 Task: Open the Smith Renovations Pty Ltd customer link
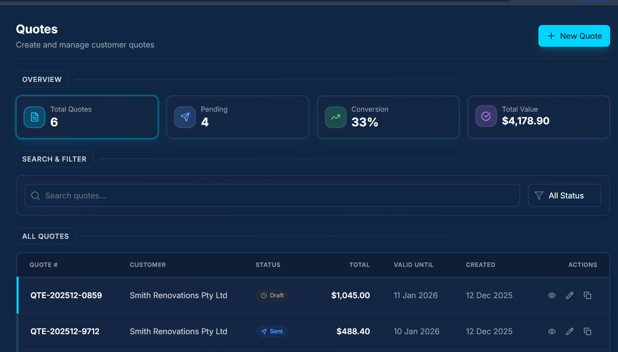(x=179, y=295)
